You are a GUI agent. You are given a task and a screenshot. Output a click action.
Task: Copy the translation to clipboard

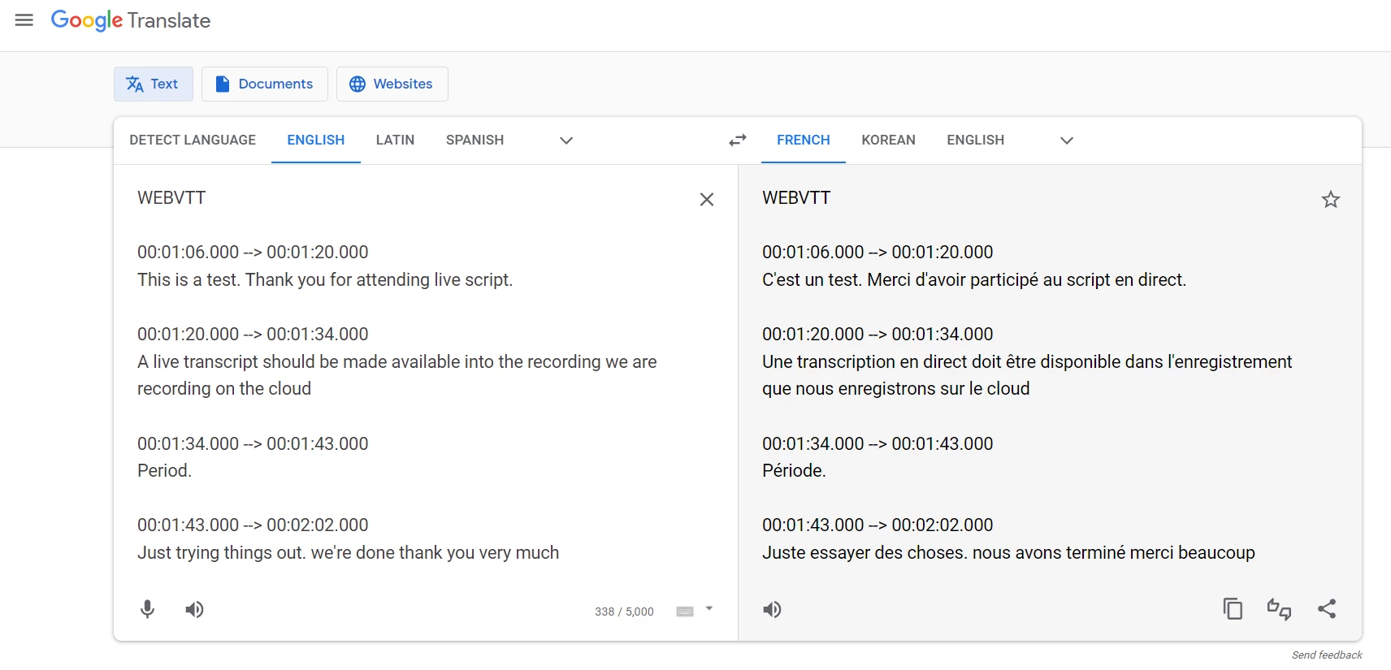click(1233, 608)
